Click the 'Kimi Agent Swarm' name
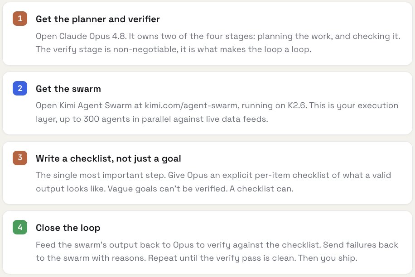415x277 pixels. tap(95, 106)
